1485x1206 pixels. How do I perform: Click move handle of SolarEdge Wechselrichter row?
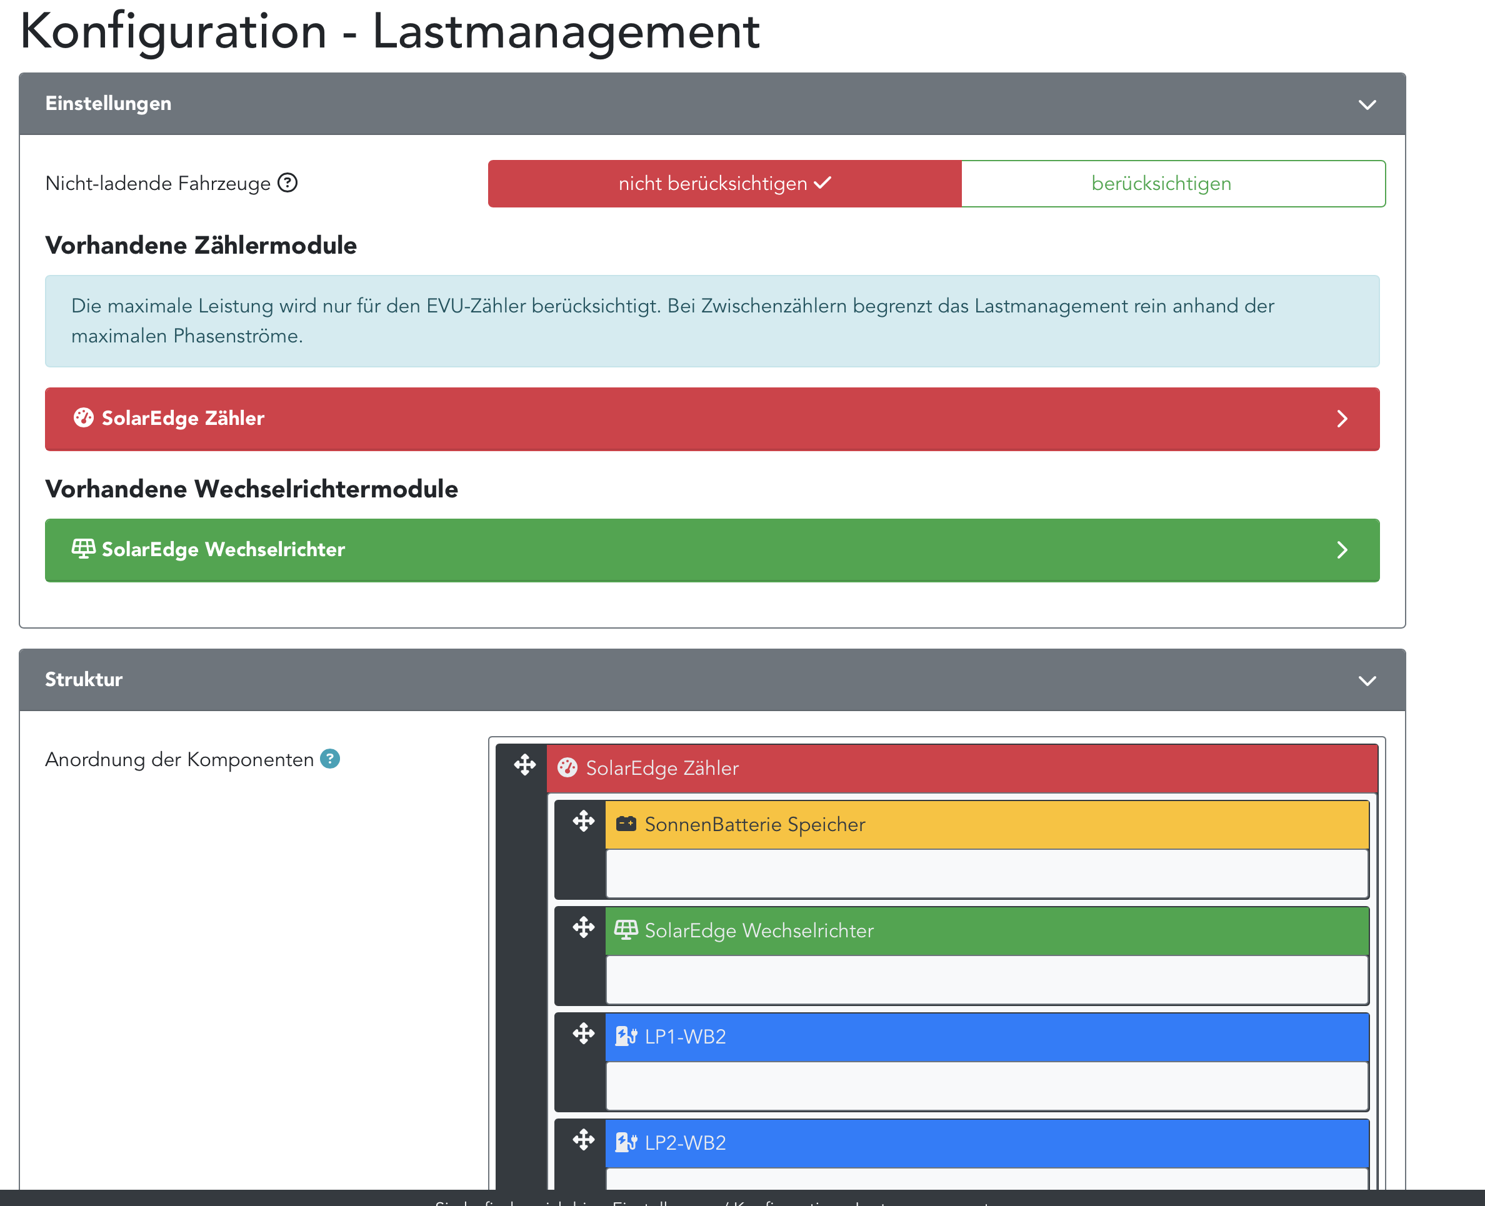pos(583,927)
